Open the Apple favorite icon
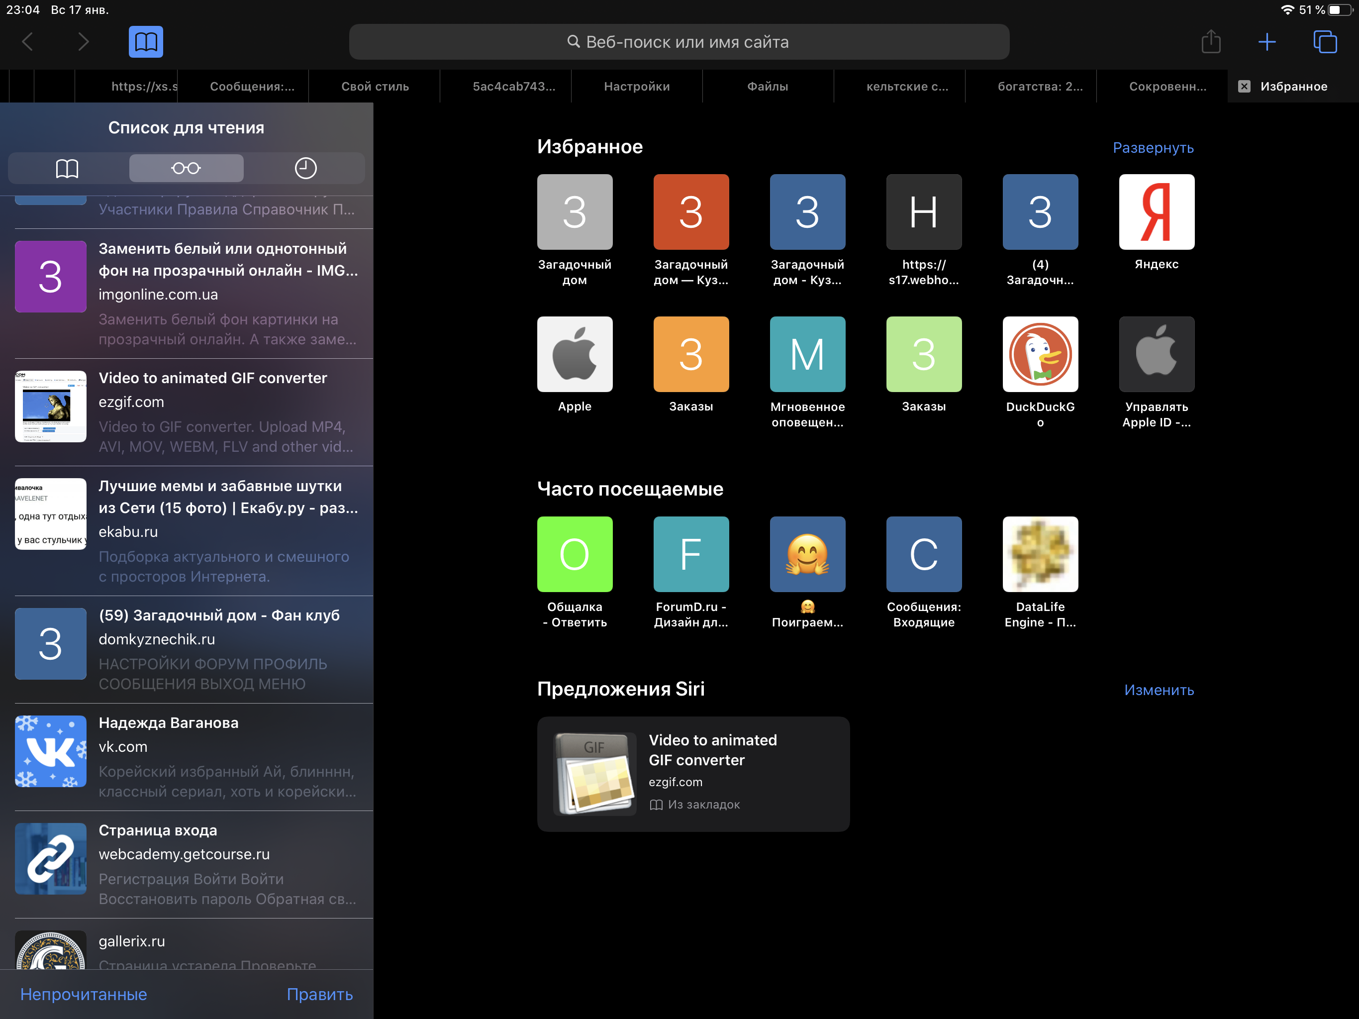The image size is (1359, 1019). coord(575,355)
